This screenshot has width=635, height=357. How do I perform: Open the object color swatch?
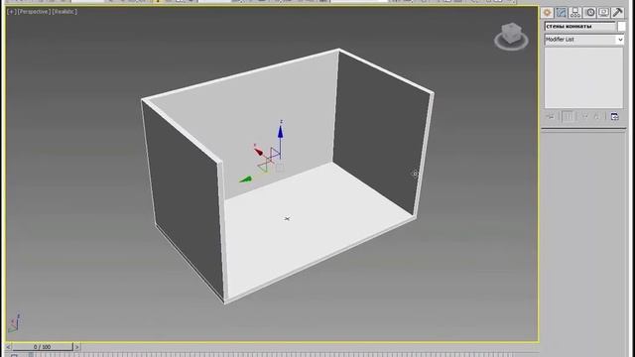(x=622, y=27)
